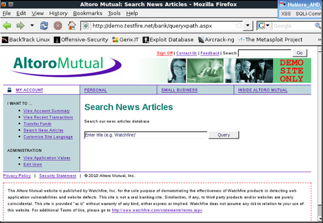Open View Recent Transactions link
Image resolution: width=323 pixels, height=223 pixels.
tap(48, 117)
